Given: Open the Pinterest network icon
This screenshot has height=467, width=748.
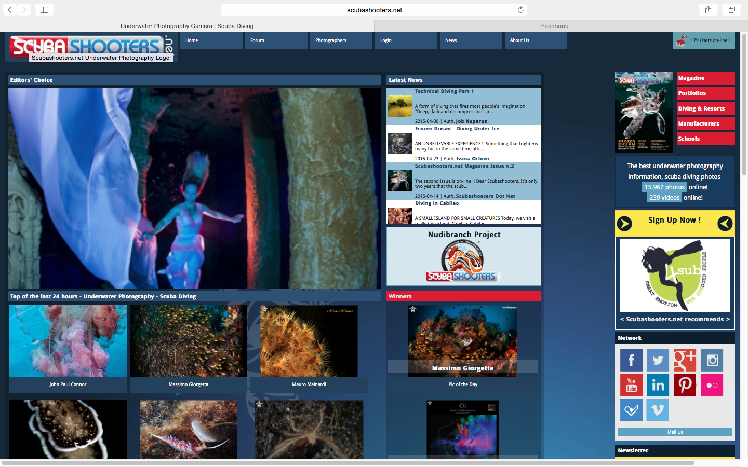Looking at the screenshot, I should 685,385.
